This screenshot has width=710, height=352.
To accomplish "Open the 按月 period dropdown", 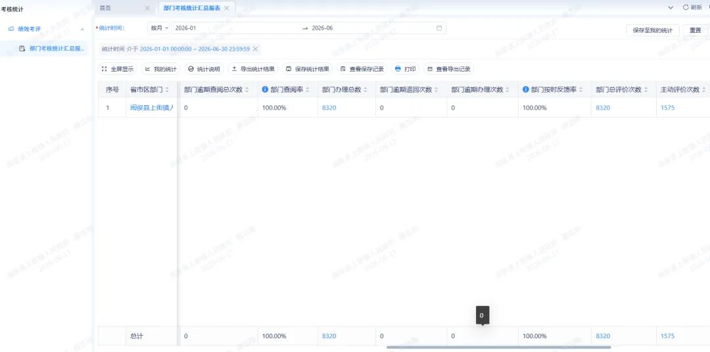I will [x=158, y=28].
